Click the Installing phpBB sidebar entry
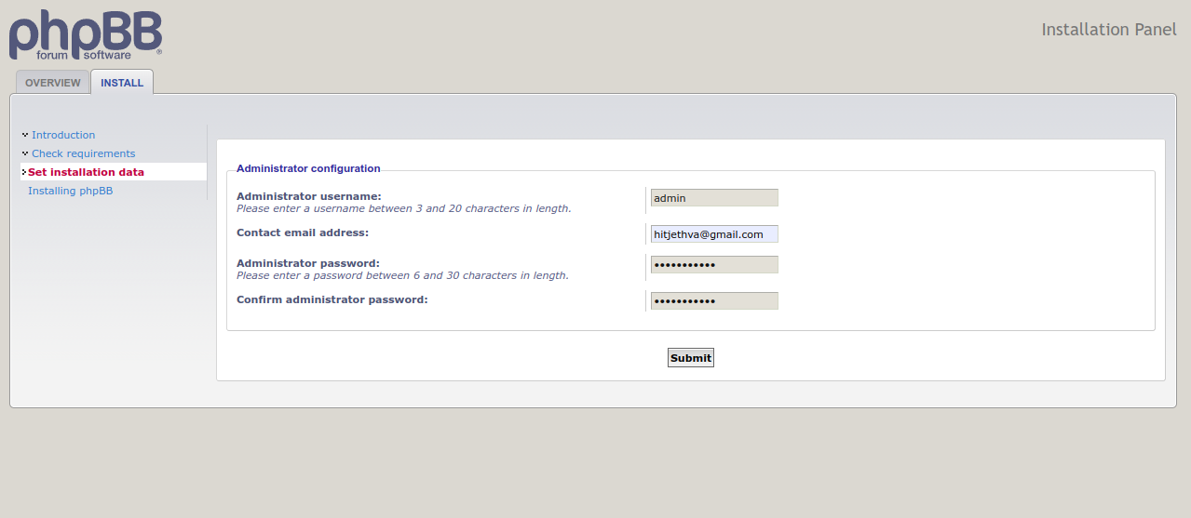Image resolution: width=1191 pixels, height=518 pixels. (x=70, y=191)
